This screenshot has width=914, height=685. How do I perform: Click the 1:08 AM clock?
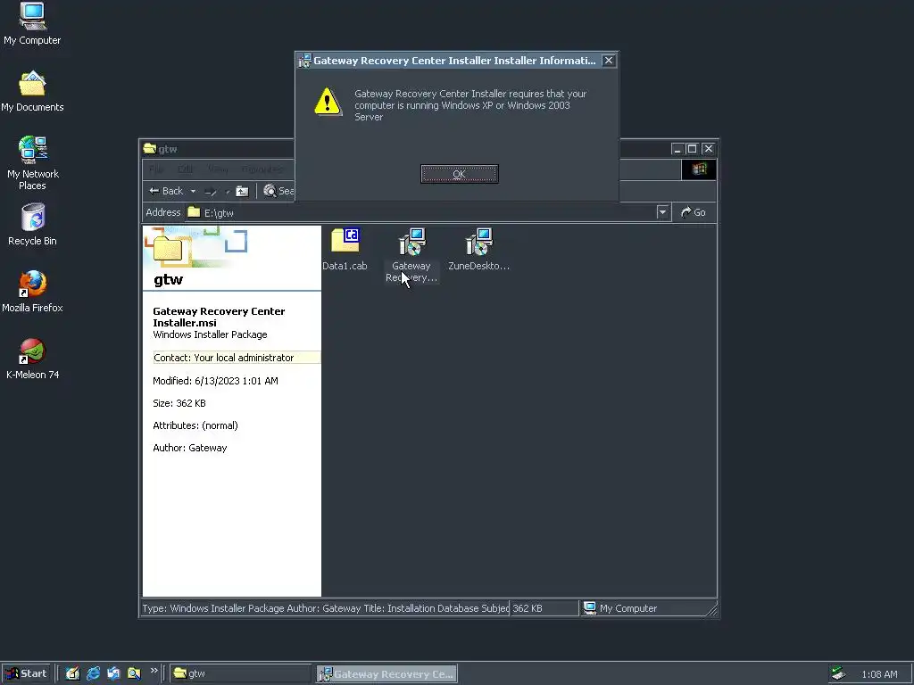(x=879, y=674)
